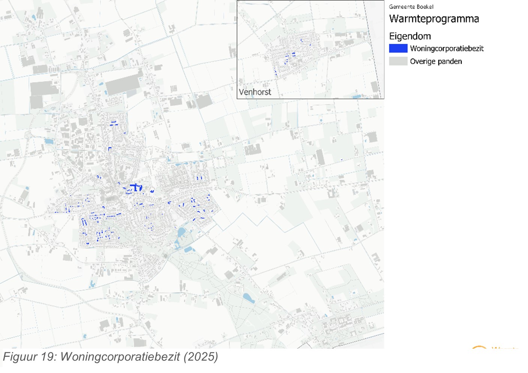This screenshot has height=373, width=528.
Task: Click the grey Overige panden legend swatch
Action: click(x=398, y=61)
